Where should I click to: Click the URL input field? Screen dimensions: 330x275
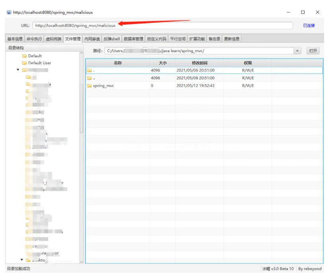(162, 25)
